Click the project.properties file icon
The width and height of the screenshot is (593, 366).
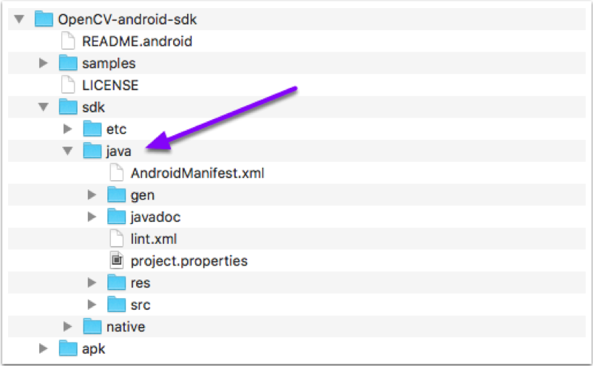pyautogui.click(x=117, y=260)
